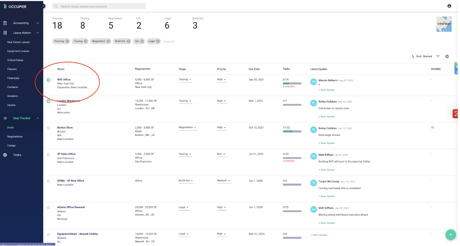Open Medium priority dropdown for SOMA
This screenshot has width=460, height=246.
coord(223,181)
